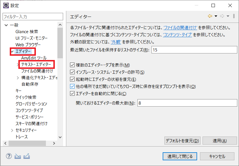Click the back navigation arrow icon
This screenshot has width=239, height=166.
tap(210, 16)
